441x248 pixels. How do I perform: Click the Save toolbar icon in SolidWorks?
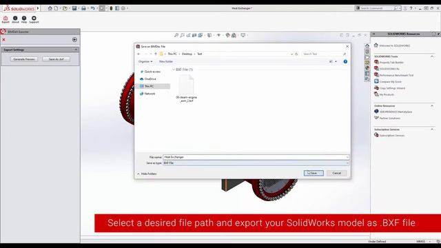point(74,8)
